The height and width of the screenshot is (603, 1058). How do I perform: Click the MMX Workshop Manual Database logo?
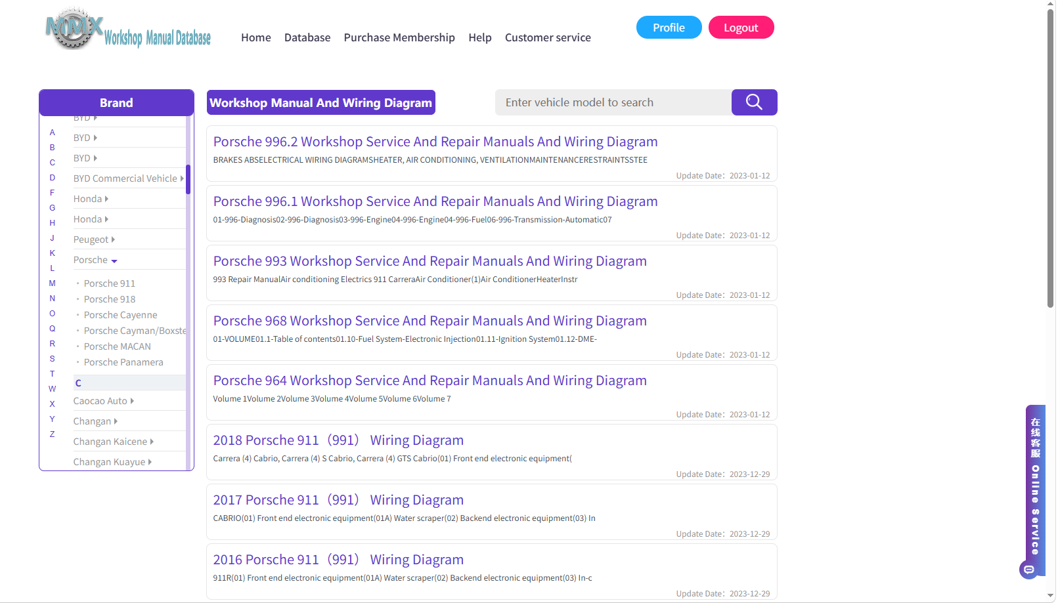[128, 30]
